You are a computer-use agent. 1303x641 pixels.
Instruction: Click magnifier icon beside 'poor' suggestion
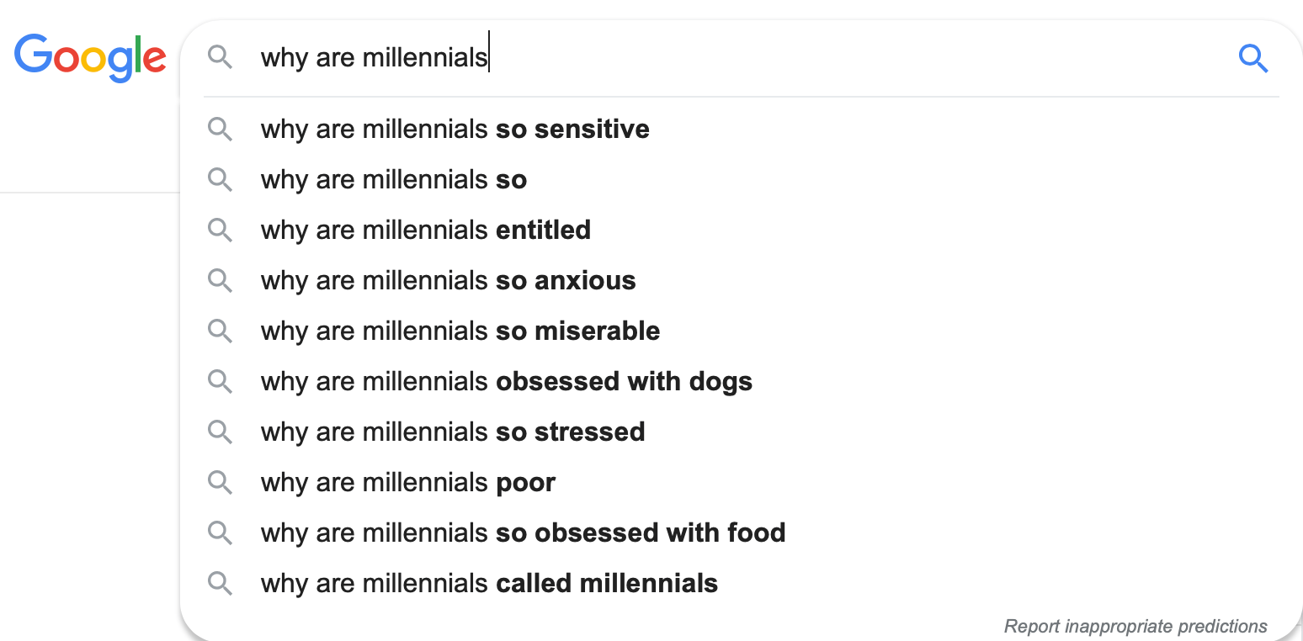(220, 483)
